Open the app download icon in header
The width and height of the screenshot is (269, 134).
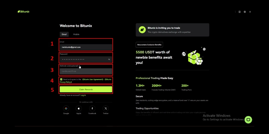[239, 12]
